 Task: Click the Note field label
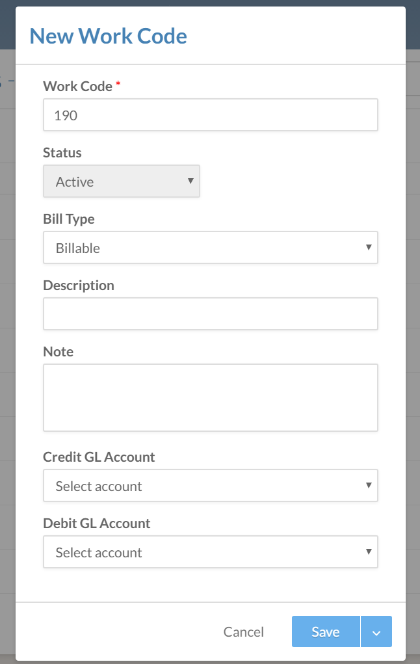click(59, 352)
